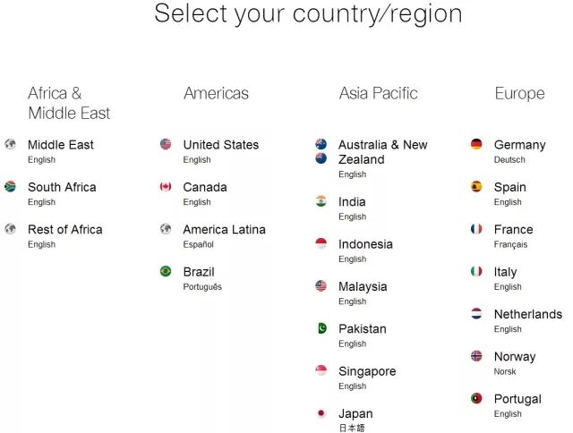The height and width of the screenshot is (433, 573).
Task: Click the Italy flag icon
Action: (476, 271)
